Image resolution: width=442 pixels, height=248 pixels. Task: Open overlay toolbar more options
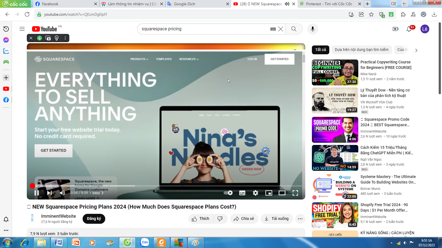65,38
